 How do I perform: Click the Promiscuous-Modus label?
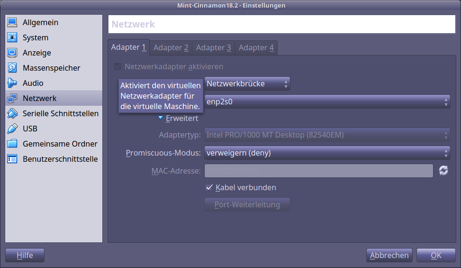coord(163,153)
